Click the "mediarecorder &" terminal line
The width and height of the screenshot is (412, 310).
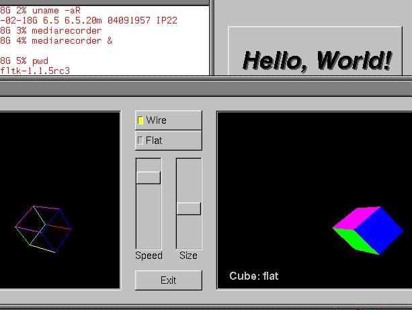(x=56, y=41)
